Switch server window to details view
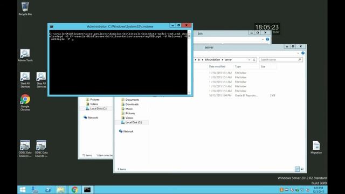This screenshot has height=194, width=345. coord(297,169)
